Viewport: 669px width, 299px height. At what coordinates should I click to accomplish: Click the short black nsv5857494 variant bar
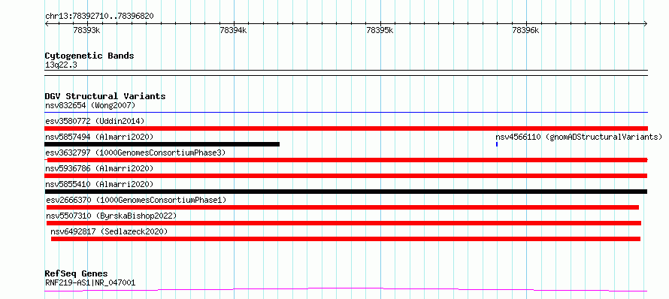(162, 144)
